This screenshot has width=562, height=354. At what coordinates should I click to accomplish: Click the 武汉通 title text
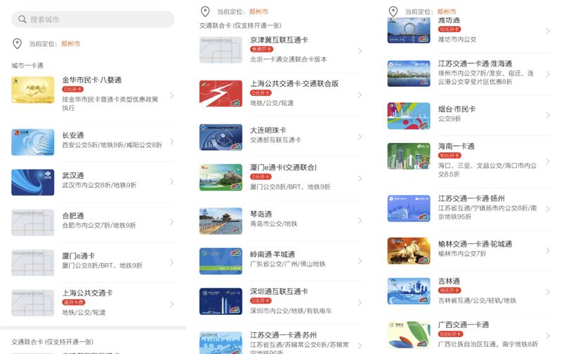click(73, 175)
